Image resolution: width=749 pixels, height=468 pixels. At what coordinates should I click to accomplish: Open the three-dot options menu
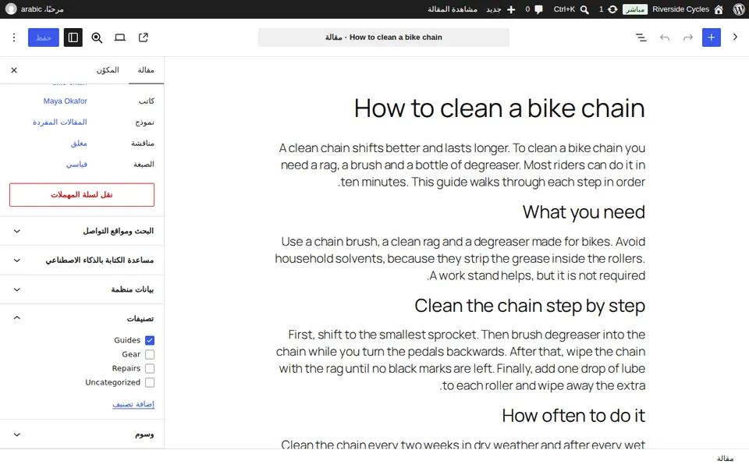click(14, 37)
